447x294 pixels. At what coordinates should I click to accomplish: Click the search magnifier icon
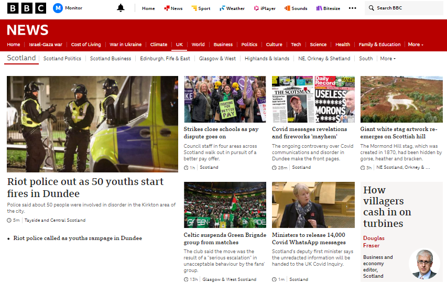pos(371,8)
